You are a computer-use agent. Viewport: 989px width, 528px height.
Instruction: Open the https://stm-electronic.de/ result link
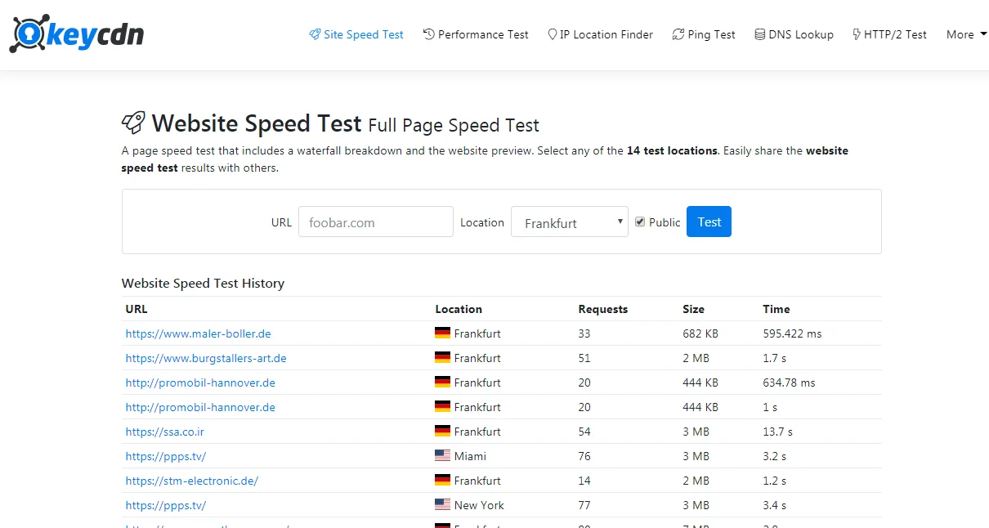191,481
